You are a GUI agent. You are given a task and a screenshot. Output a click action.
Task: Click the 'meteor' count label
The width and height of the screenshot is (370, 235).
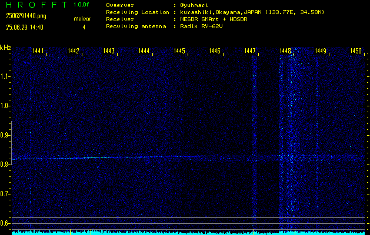[82, 19]
